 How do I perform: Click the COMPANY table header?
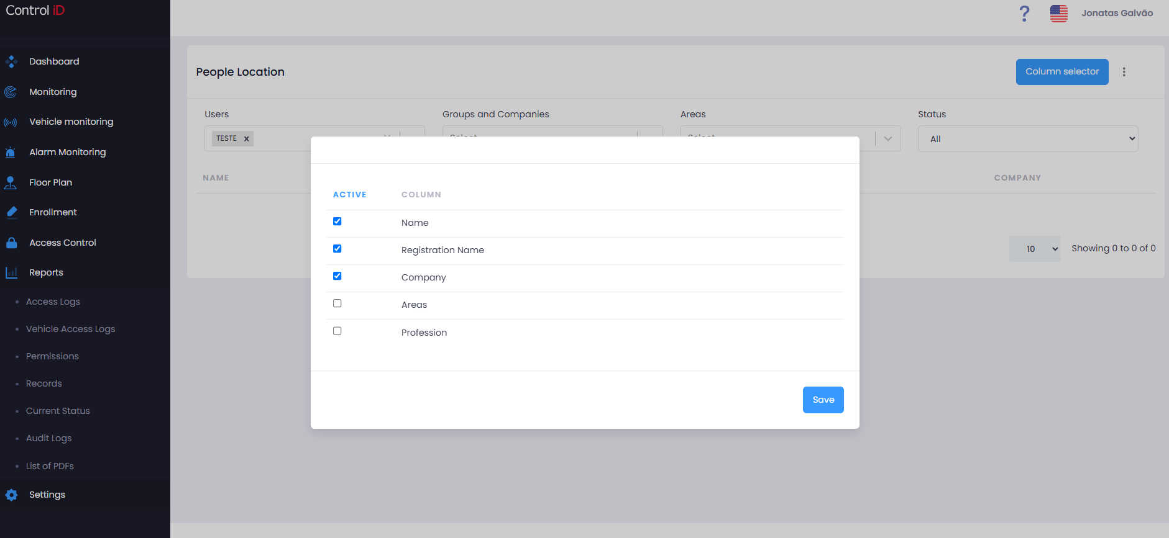coord(1017,178)
